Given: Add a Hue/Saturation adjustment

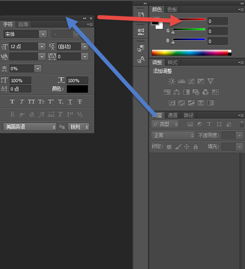Looking at the screenshot, I should pyautogui.click(x=167, y=92).
